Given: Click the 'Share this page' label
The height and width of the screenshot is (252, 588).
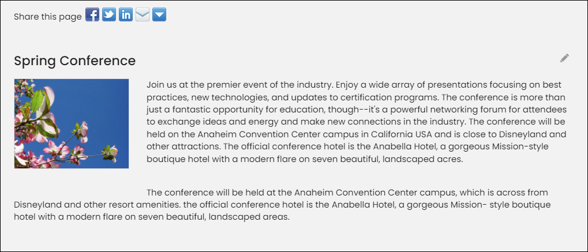Looking at the screenshot, I should click(48, 17).
